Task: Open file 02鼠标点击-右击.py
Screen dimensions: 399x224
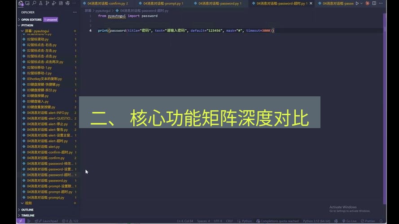Action: [x=42, y=45]
